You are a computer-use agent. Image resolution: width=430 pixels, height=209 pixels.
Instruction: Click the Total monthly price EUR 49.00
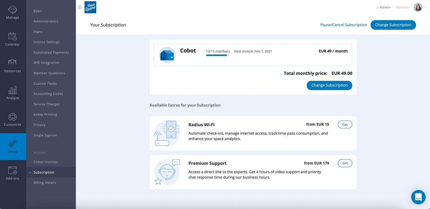point(318,73)
